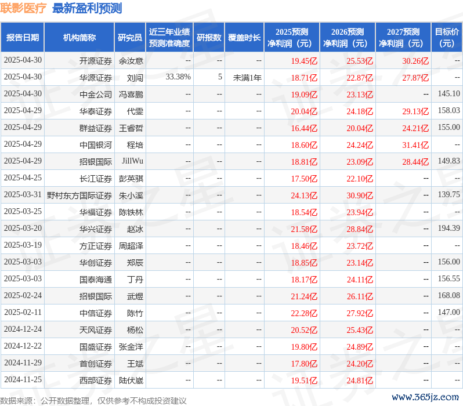Click the 2026预测净利润 column header
This screenshot has height=406, width=463.
pos(348,37)
